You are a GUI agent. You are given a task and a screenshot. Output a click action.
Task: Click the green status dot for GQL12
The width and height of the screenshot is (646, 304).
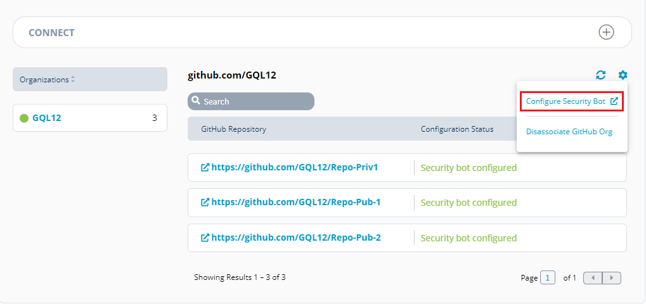(x=24, y=118)
